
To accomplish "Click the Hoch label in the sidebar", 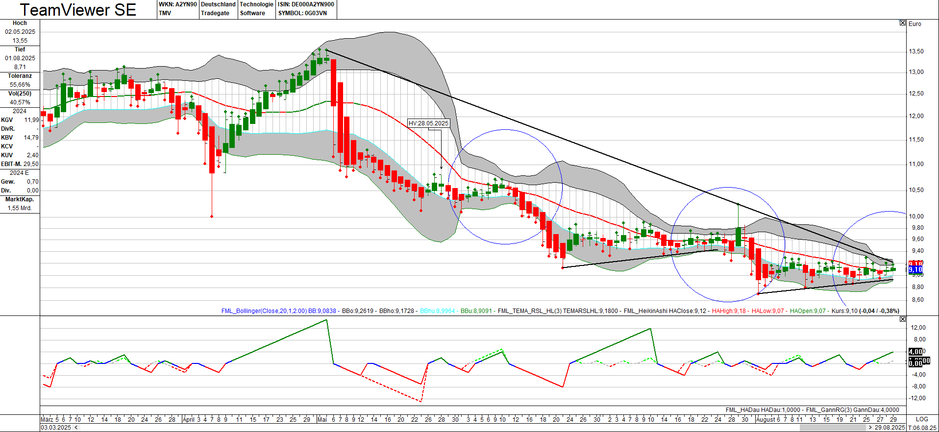I will (20, 23).
